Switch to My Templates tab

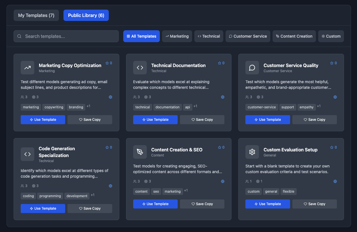36,15
